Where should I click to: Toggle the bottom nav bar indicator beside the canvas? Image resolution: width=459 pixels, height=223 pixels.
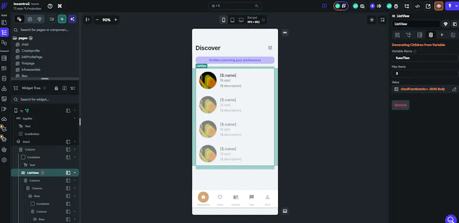tap(285, 211)
